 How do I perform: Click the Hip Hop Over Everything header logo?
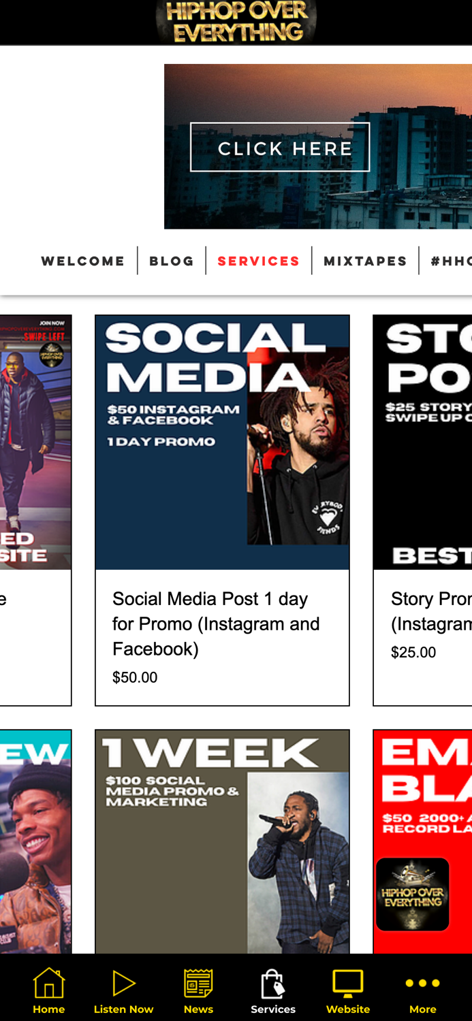pyautogui.click(x=236, y=21)
